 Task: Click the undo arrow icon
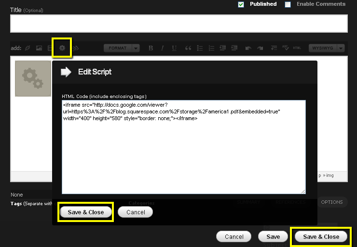[x=248, y=48]
